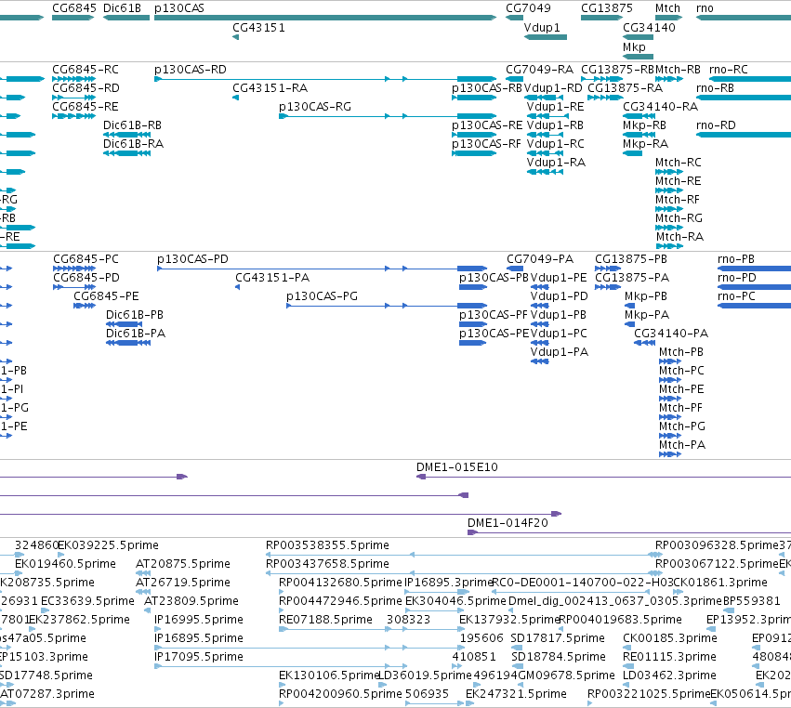The image size is (791, 708).
Task: Select the CG13875 gene label
Action: 606,8
